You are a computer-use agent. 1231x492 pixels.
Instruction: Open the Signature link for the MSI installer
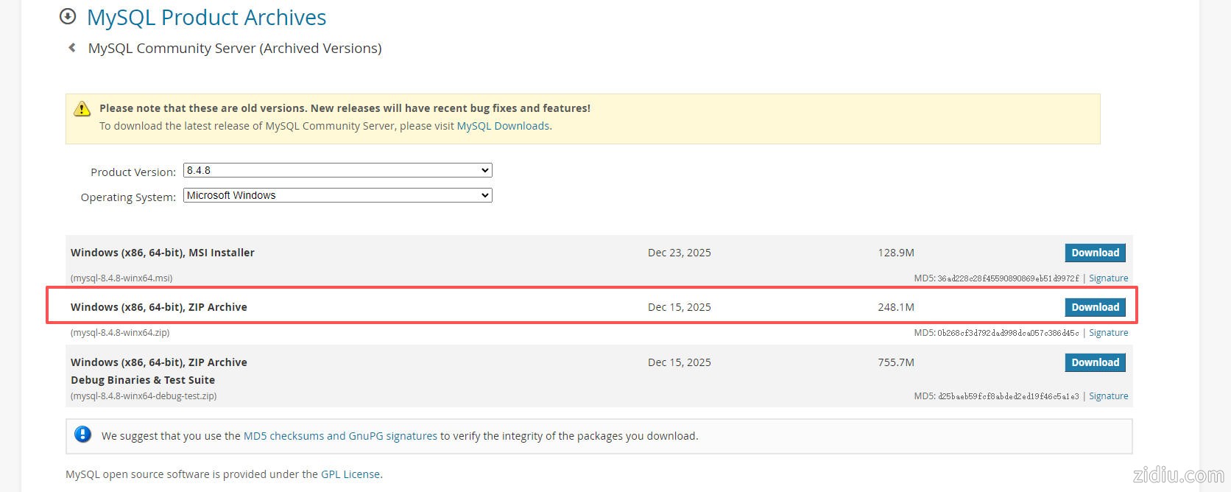[1108, 278]
